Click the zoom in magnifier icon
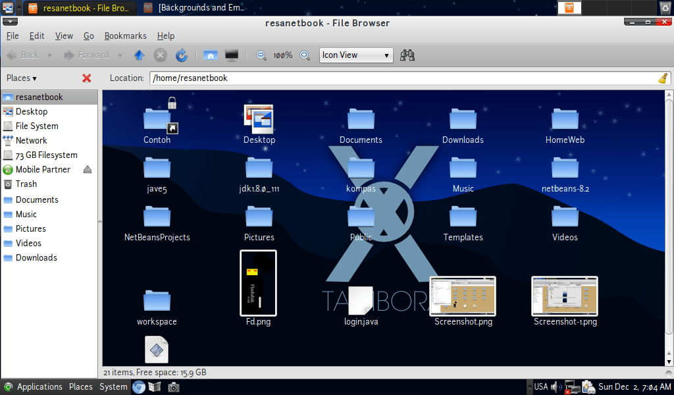This screenshot has width=674, height=395. (303, 55)
